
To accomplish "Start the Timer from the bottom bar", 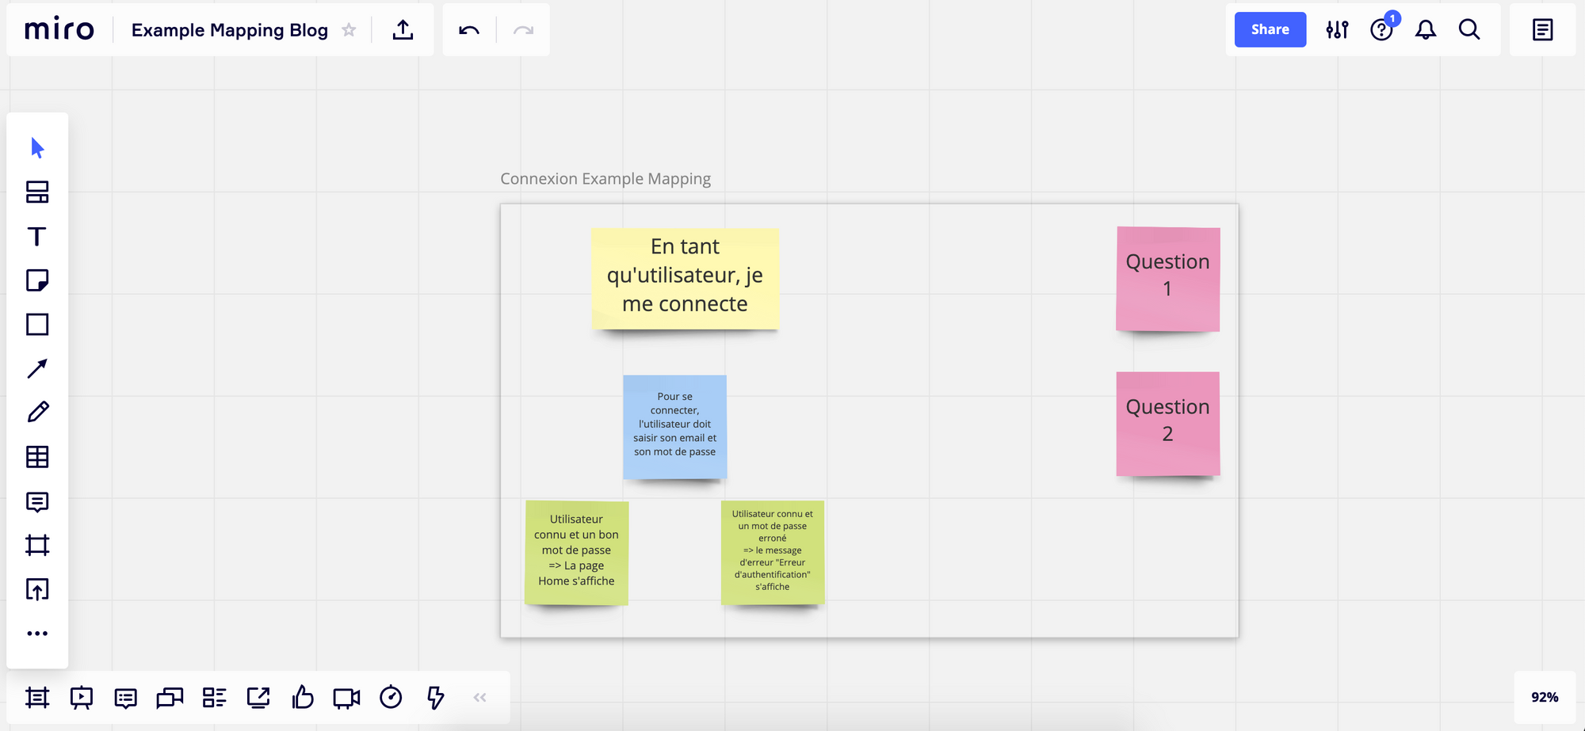I will (x=391, y=698).
